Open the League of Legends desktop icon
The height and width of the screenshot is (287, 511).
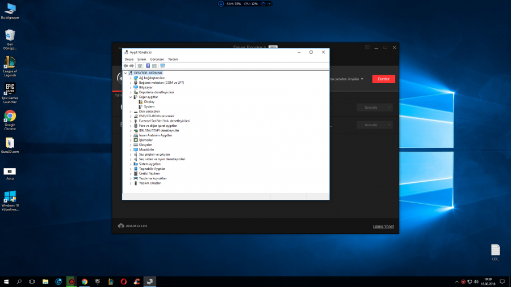pyautogui.click(x=10, y=63)
